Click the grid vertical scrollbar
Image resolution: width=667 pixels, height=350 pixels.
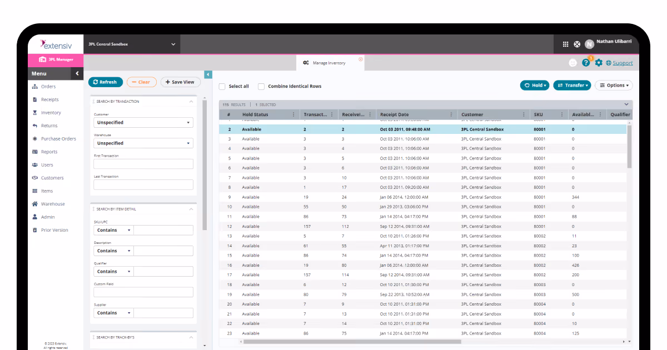coord(629,146)
